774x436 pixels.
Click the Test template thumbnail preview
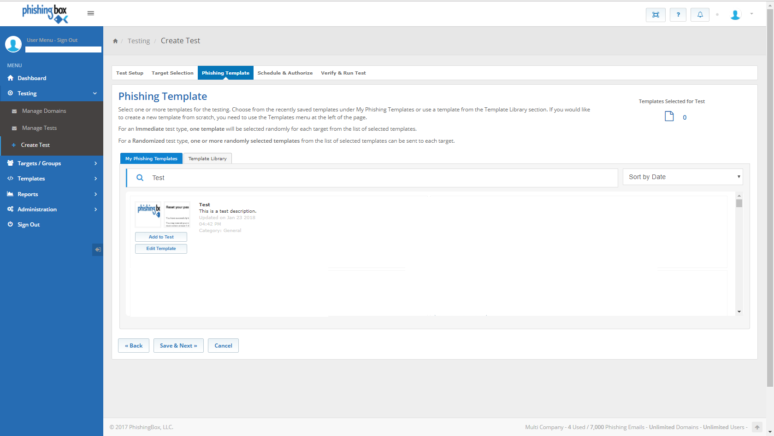coord(162,215)
